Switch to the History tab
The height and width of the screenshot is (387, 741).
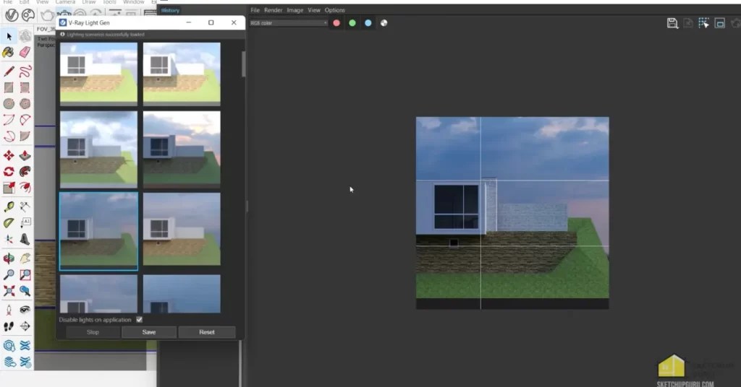(169, 10)
